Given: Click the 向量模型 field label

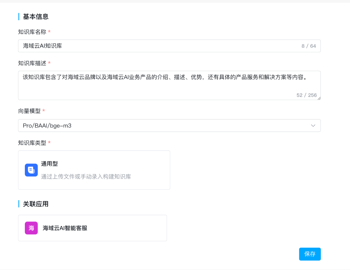Looking at the screenshot, I should point(29,111).
